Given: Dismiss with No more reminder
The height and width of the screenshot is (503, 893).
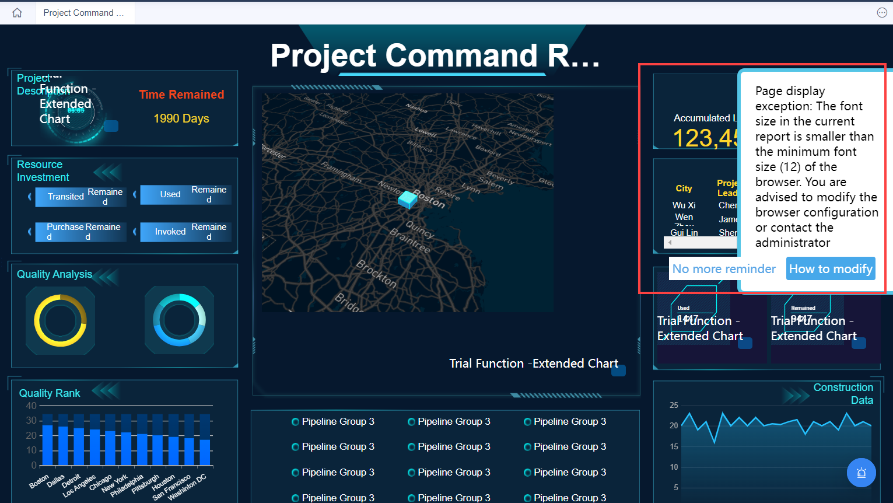Looking at the screenshot, I should pyautogui.click(x=724, y=269).
